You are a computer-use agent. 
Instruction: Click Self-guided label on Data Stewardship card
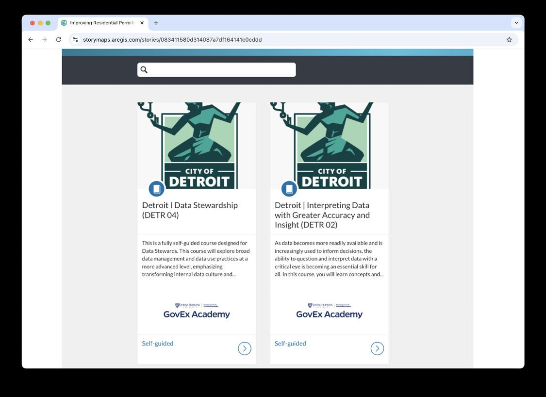point(158,343)
